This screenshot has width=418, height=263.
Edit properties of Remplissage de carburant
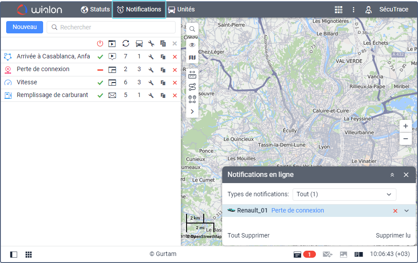click(x=151, y=95)
